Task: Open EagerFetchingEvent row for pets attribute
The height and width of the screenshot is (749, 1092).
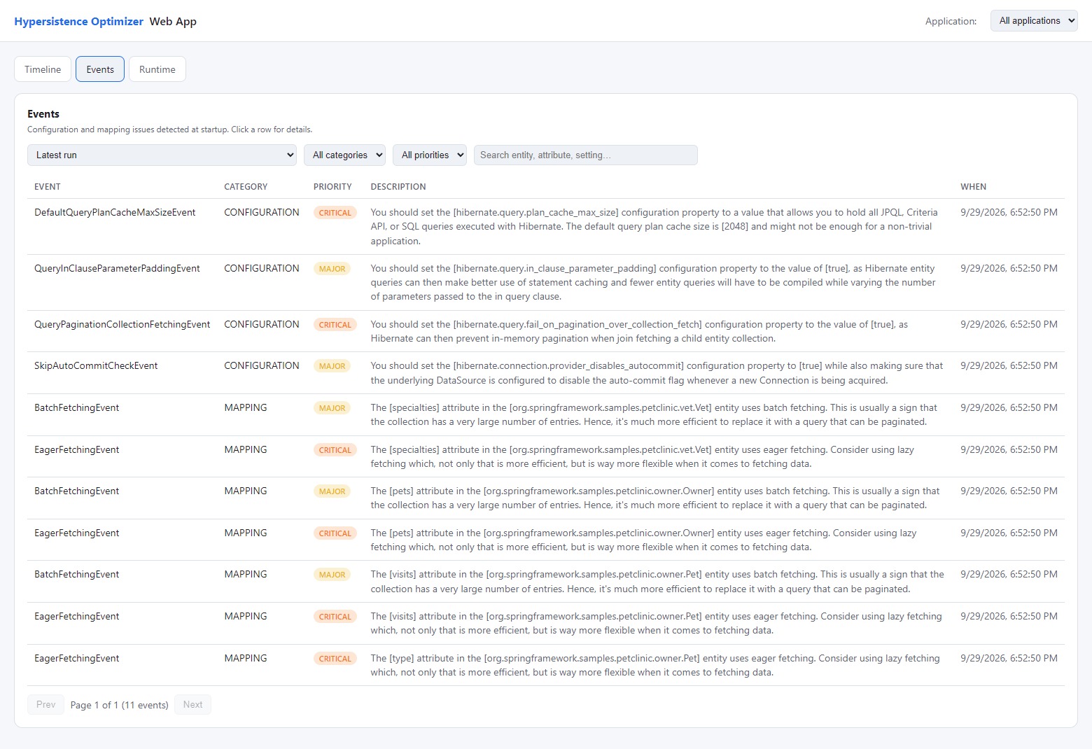Action: [546, 540]
